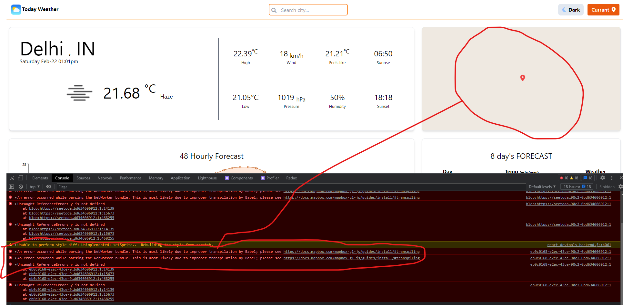The image size is (623, 305).
Task: Go to the Performance tab
Action: click(130, 178)
